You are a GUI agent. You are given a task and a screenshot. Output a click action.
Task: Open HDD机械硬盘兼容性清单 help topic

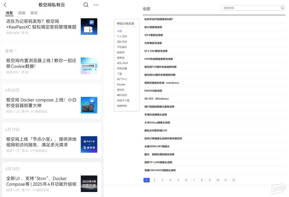(x=158, y=59)
